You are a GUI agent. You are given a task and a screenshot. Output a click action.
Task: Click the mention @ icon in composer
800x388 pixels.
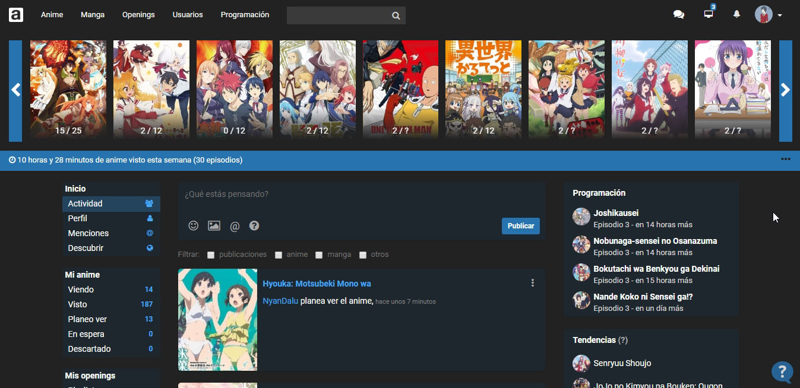(x=235, y=226)
